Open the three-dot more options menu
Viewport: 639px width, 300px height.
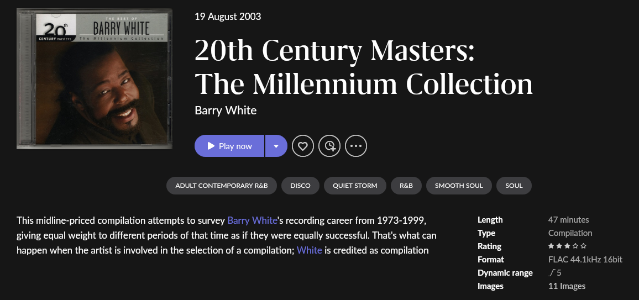[x=356, y=146]
